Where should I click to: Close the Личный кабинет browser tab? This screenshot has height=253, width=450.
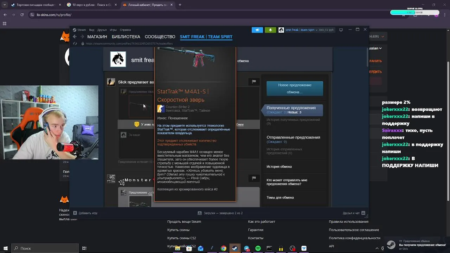click(171, 5)
